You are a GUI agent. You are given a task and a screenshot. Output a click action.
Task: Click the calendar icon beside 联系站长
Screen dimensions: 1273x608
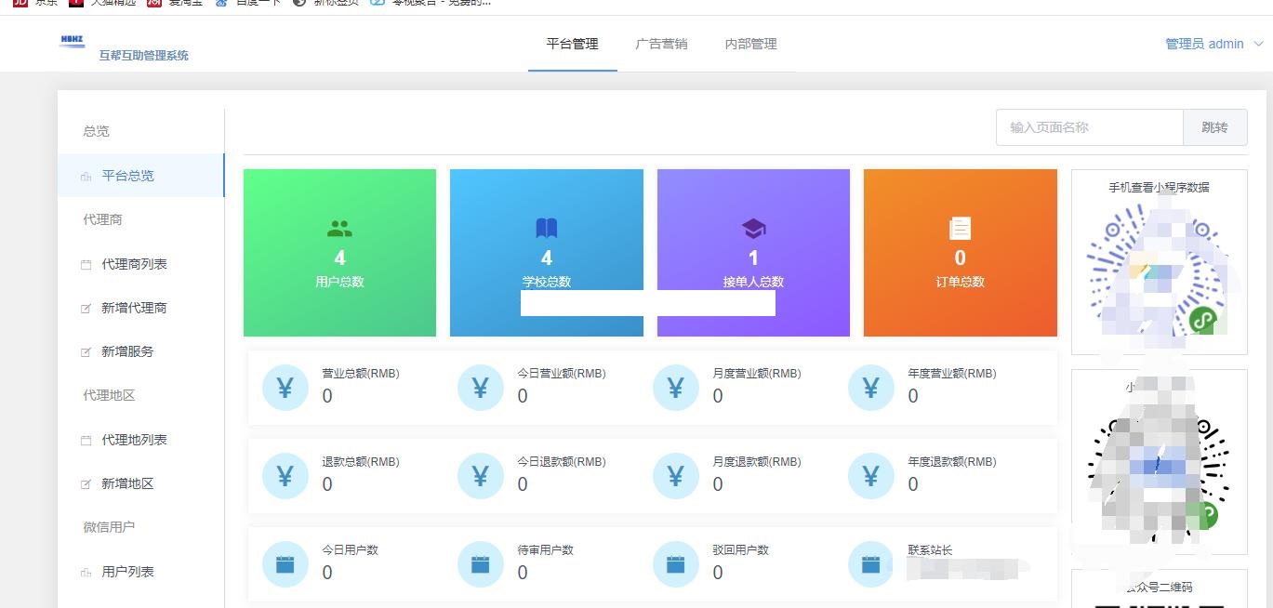click(x=870, y=563)
